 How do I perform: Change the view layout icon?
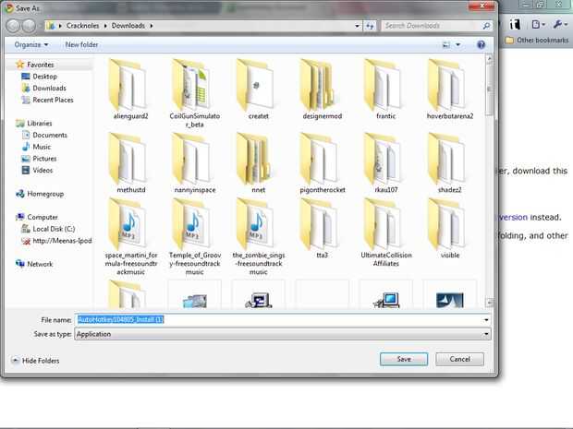(x=446, y=45)
